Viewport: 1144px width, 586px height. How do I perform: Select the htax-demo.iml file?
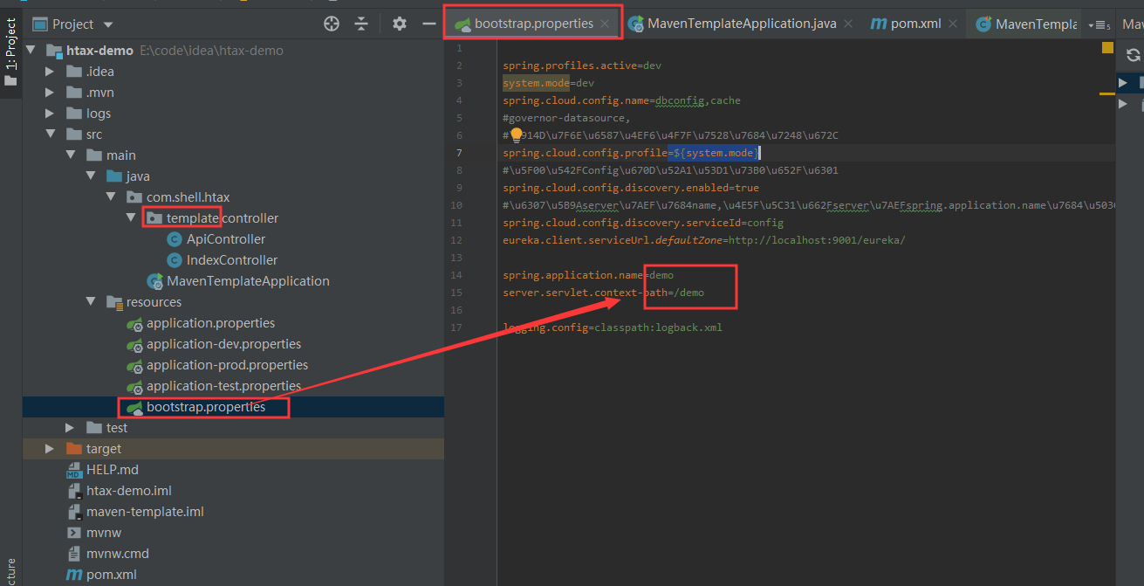129,491
